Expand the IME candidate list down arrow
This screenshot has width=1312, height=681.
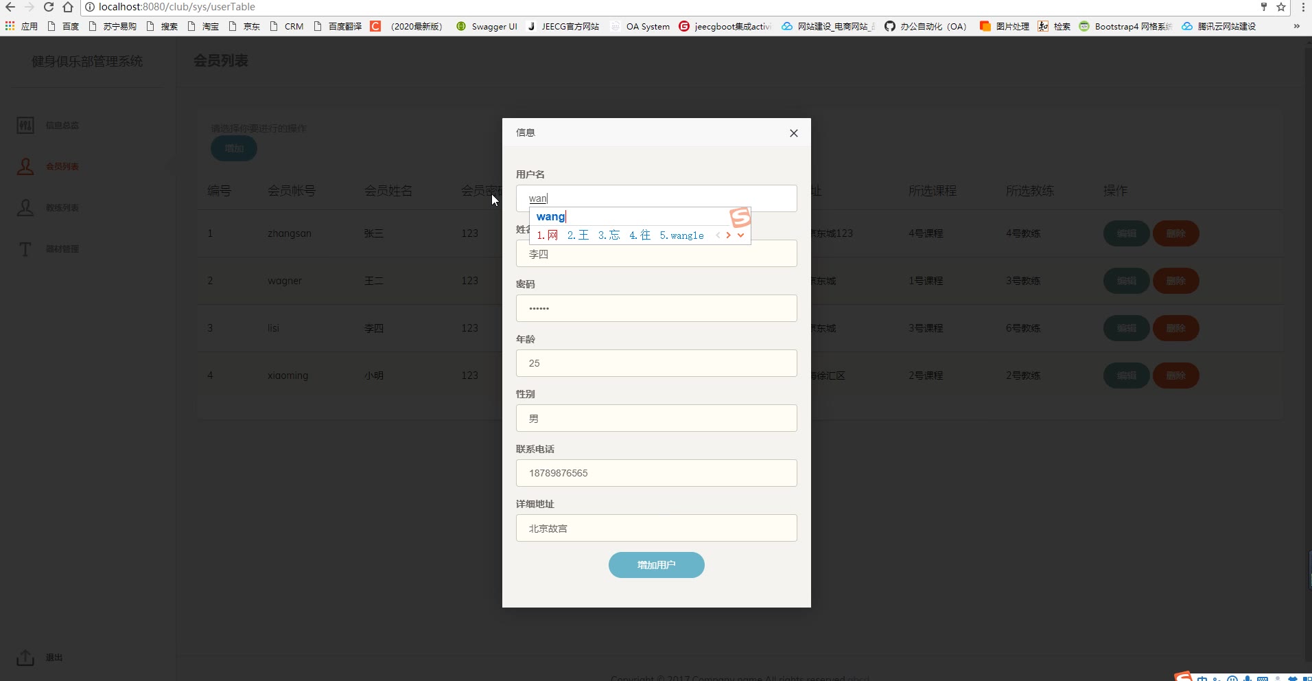tap(741, 235)
